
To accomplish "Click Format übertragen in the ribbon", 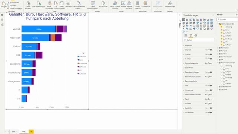I will (x=15, y=9).
